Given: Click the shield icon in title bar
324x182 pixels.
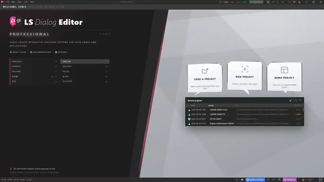Looking at the screenshot, I should 294,2.
